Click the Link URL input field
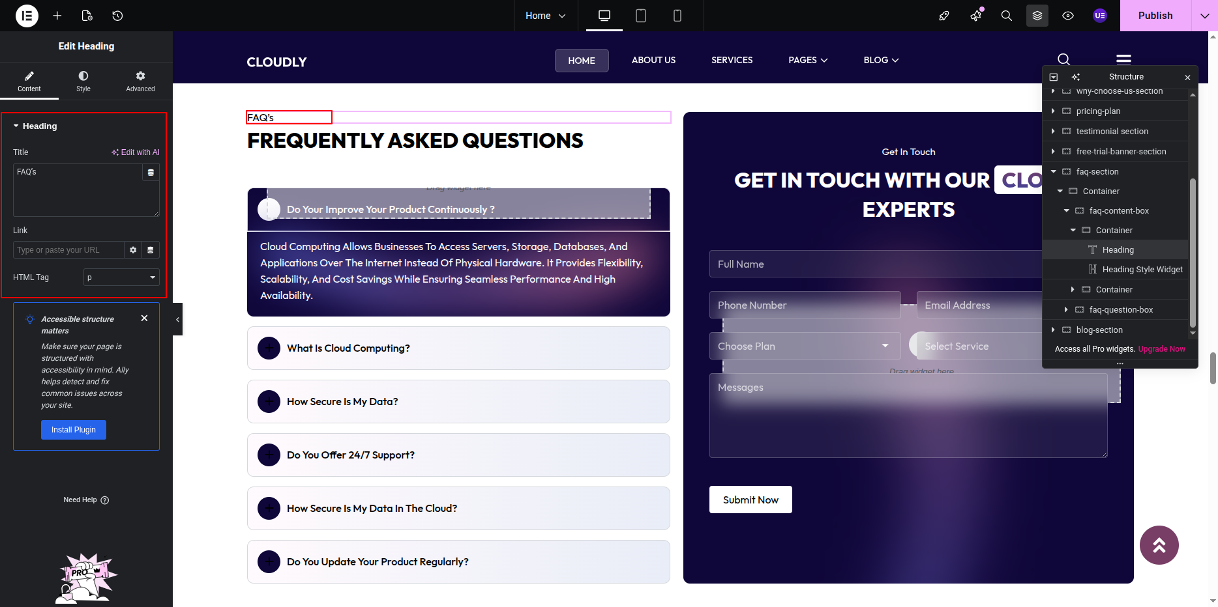The image size is (1218, 607). coord(68,250)
